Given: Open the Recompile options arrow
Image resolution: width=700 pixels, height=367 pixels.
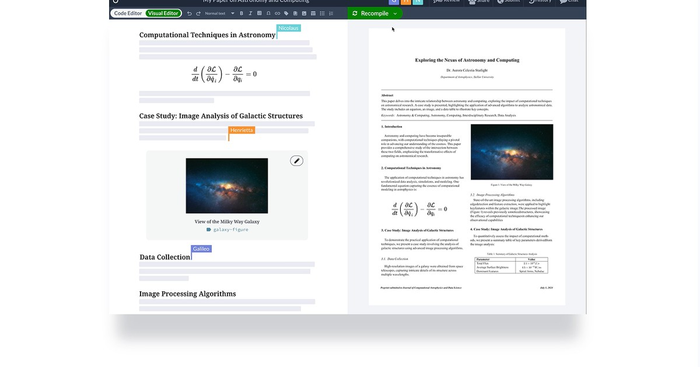Looking at the screenshot, I should (x=395, y=13).
